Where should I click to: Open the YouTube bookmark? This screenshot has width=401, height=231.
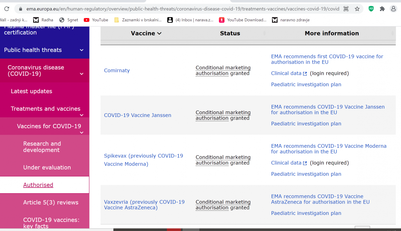coord(96,20)
